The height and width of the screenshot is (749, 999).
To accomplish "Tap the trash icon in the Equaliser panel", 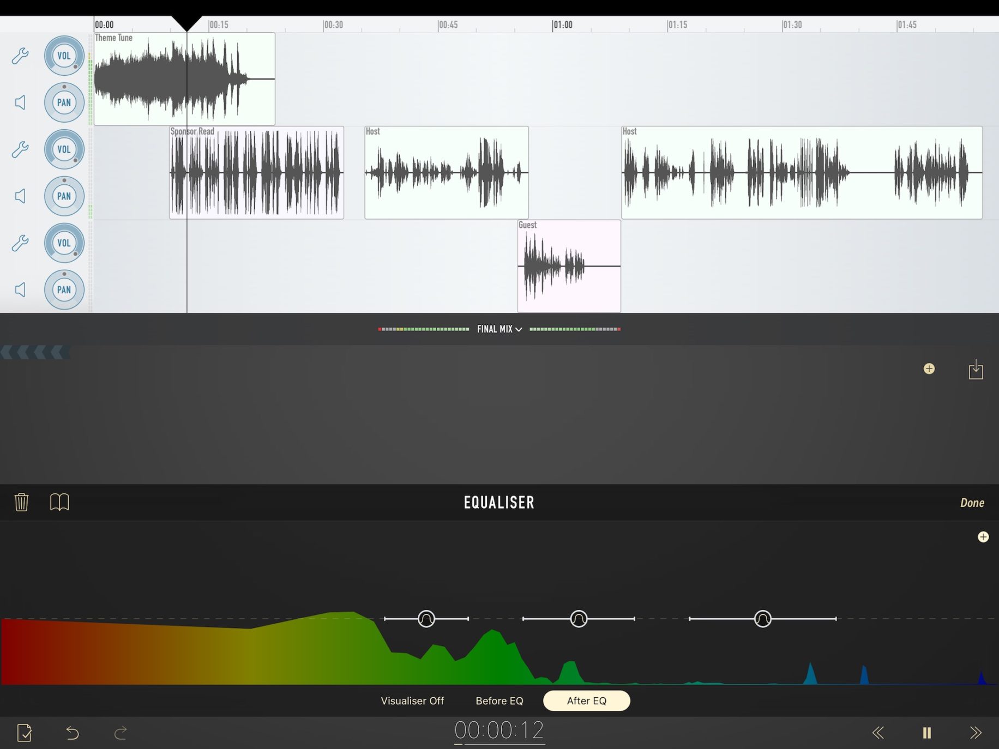I will (x=21, y=502).
